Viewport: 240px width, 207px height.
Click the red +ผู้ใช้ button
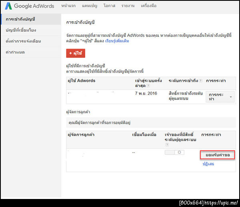click(x=76, y=53)
